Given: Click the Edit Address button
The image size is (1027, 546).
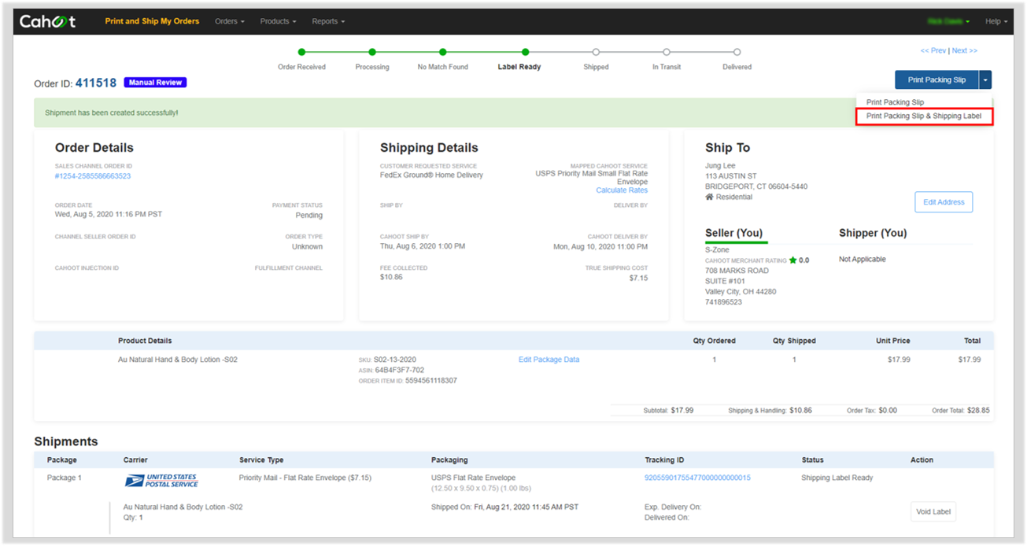Looking at the screenshot, I should [944, 202].
